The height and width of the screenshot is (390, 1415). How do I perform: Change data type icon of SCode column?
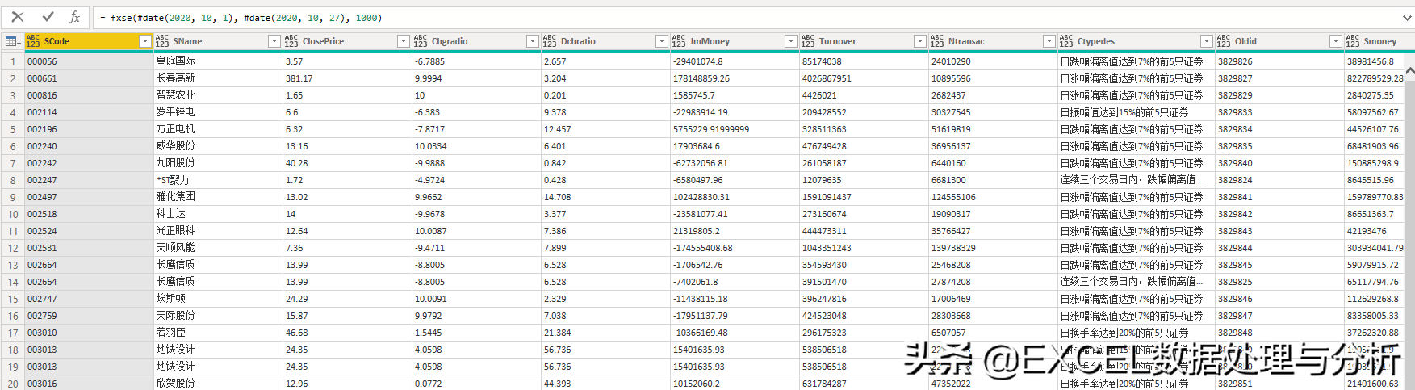[33, 41]
